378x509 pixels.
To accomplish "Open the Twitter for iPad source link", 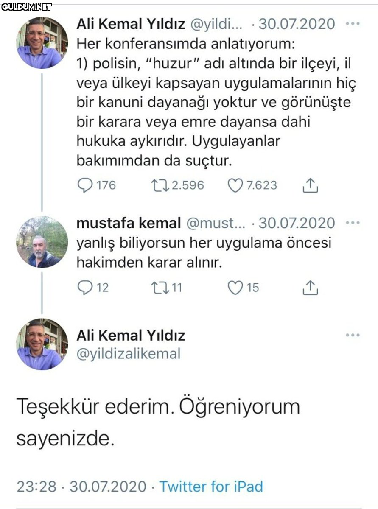I will (x=211, y=486).
